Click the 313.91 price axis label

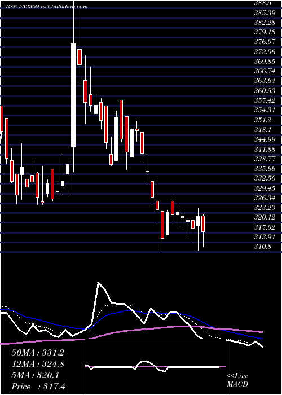tap(265, 237)
